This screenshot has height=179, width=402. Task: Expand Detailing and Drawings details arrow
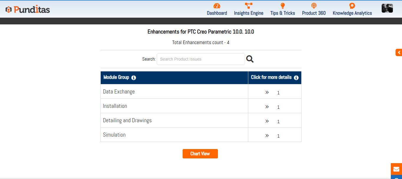pyautogui.click(x=267, y=121)
